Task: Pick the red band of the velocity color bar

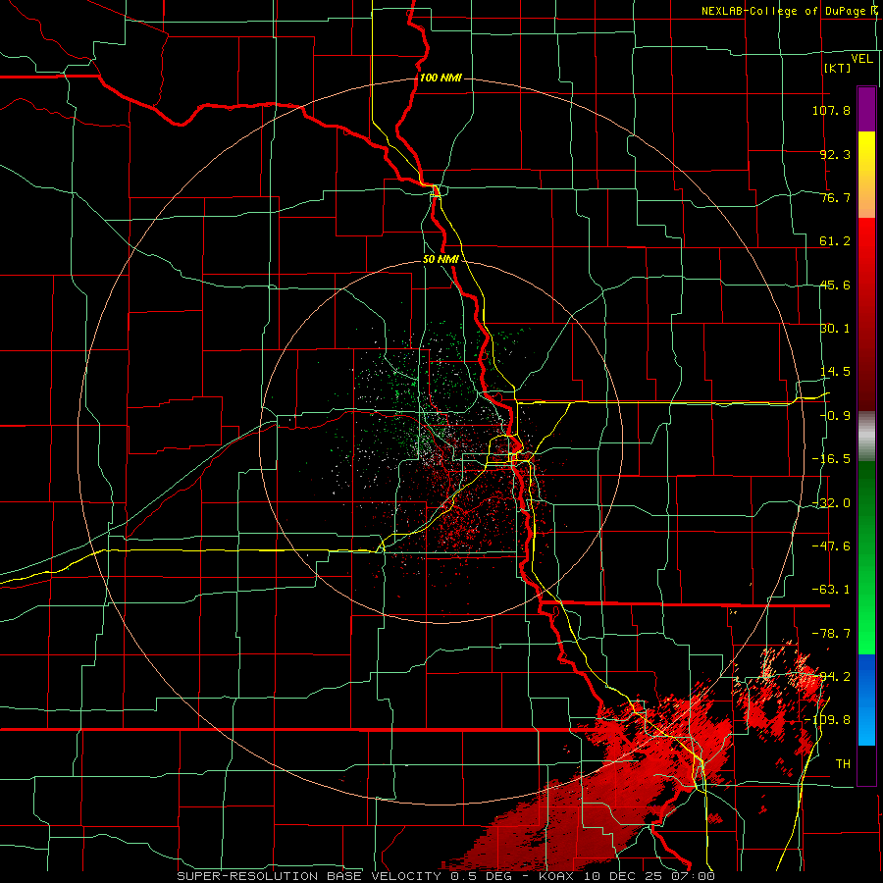Action: coord(866,315)
